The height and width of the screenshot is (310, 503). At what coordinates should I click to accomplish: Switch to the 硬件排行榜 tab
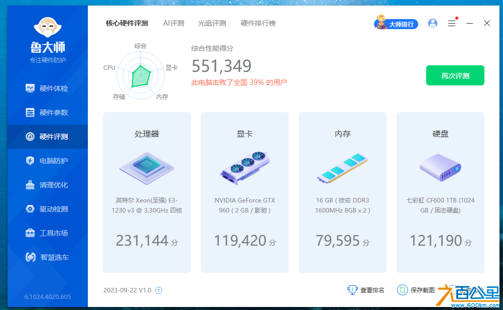tap(258, 23)
